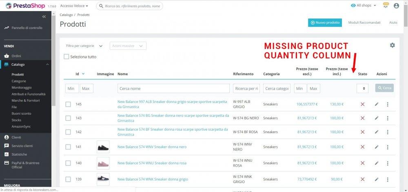Click the Cerca categoria filter field
The height and width of the screenshot is (192, 408).
click(x=277, y=88)
